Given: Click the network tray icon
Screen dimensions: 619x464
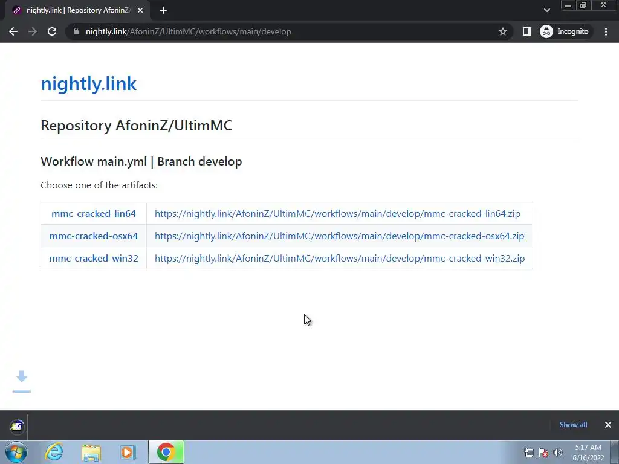Looking at the screenshot, I should coord(529,452).
